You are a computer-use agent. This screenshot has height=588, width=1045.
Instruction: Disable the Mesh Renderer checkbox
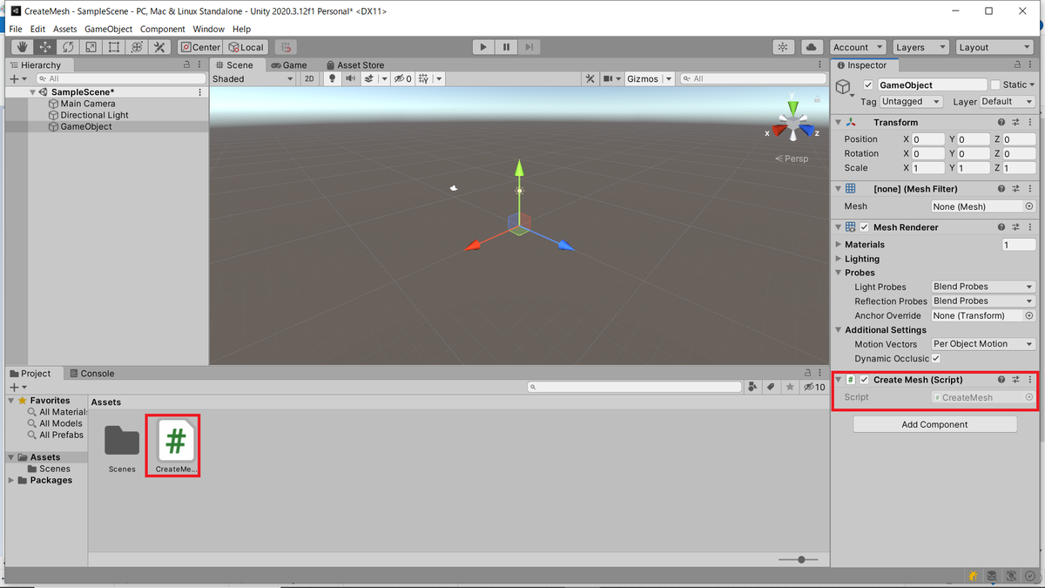pos(865,226)
